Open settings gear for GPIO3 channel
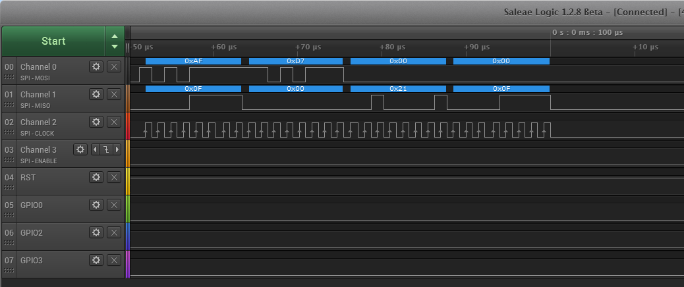The height and width of the screenshot is (287, 684). [x=96, y=261]
